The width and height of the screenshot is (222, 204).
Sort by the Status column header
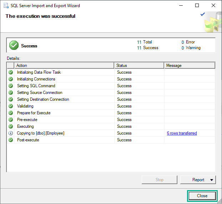click(139, 66)
